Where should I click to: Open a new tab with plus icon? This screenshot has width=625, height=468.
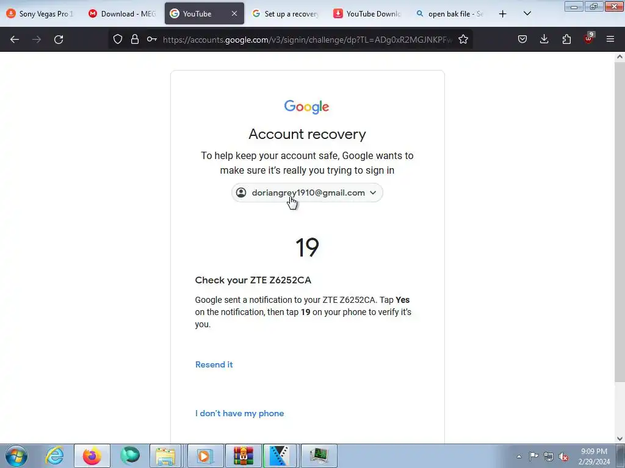point(503,14)
